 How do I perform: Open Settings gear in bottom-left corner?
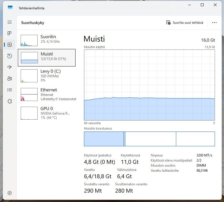point(10,193)
